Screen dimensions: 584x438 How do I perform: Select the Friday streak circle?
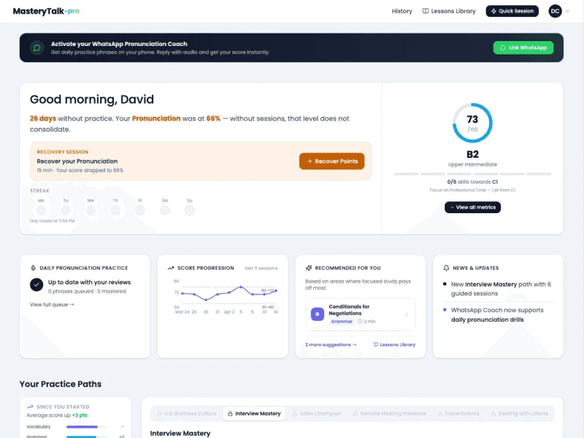(140, 210)
